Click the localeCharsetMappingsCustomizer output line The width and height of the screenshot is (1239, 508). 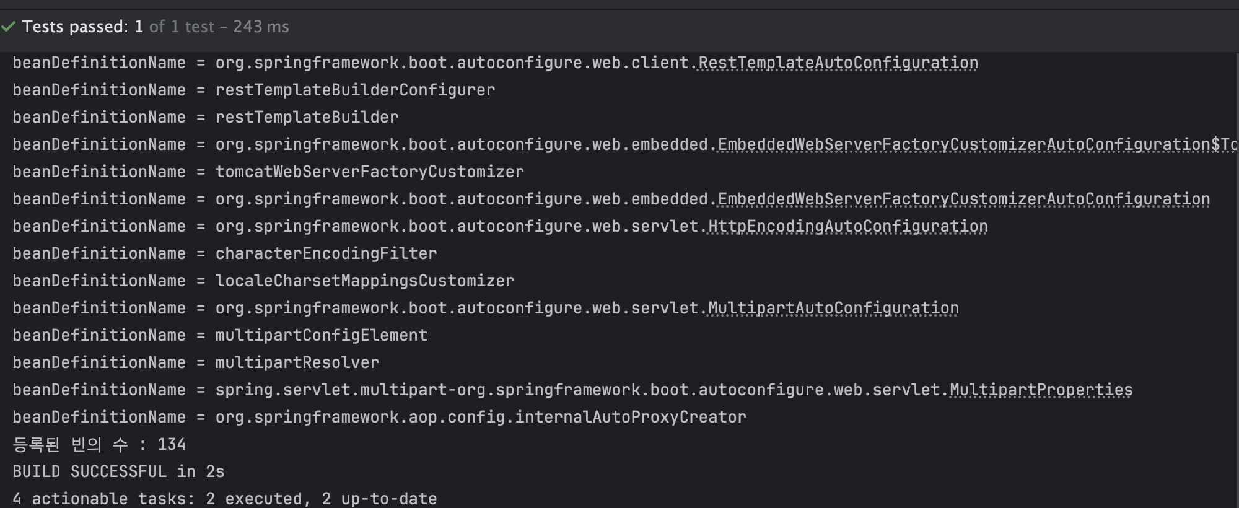pyautogui.click(x=263, y=281)
